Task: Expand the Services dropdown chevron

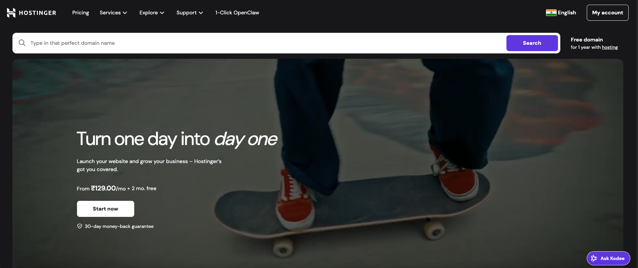Action: (x=125, y=13)
